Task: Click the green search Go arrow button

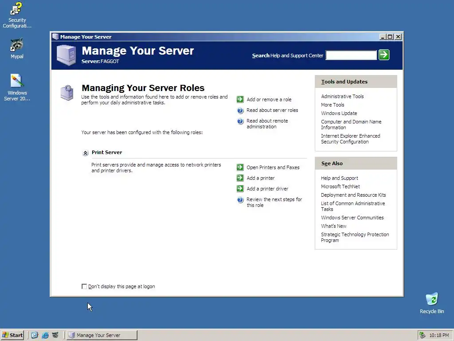Action: [384, 55]
